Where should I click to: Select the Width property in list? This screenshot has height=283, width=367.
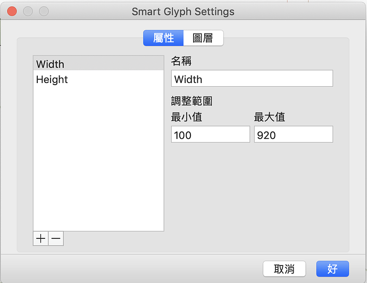(98, 64)
